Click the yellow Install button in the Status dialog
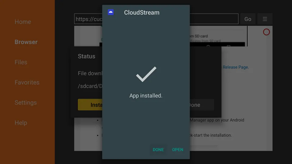The height and width of the screenshot is (164, 292). [x=90, y=105]
